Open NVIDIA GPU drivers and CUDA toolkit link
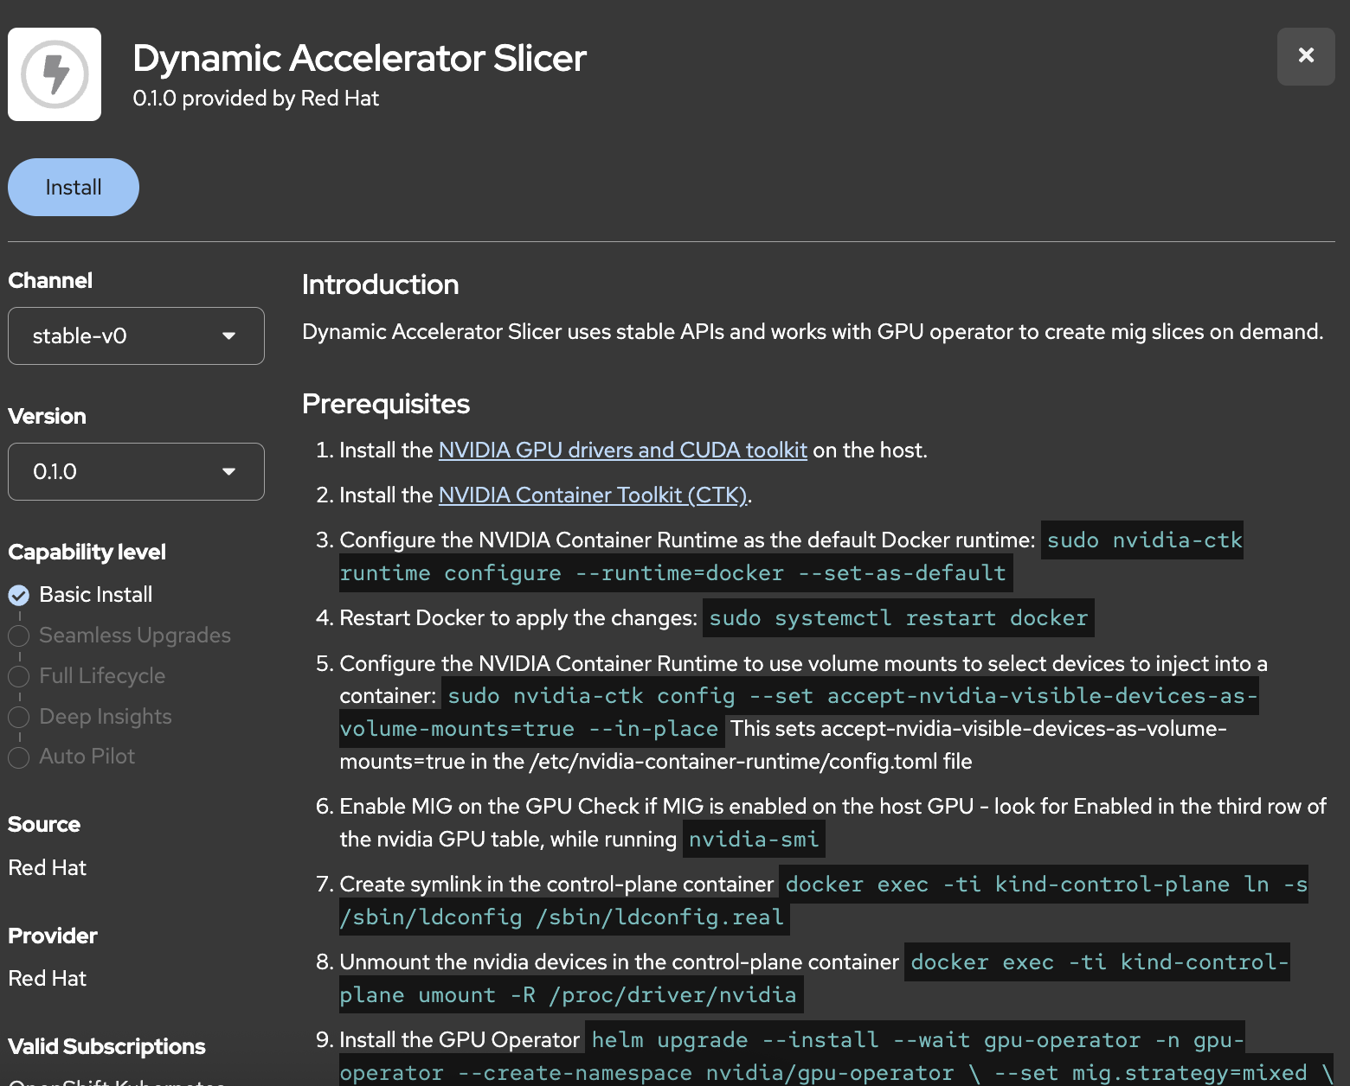1350x1086 pixels. point(622,450)
